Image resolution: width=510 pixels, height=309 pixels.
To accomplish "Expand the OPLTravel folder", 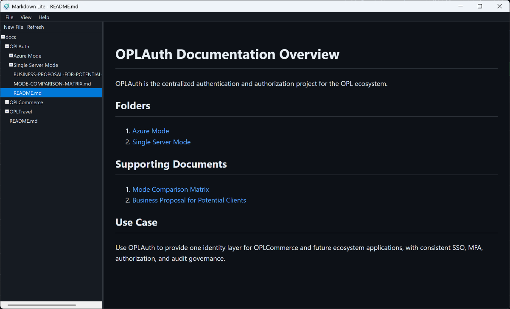I will coord(7,111).
